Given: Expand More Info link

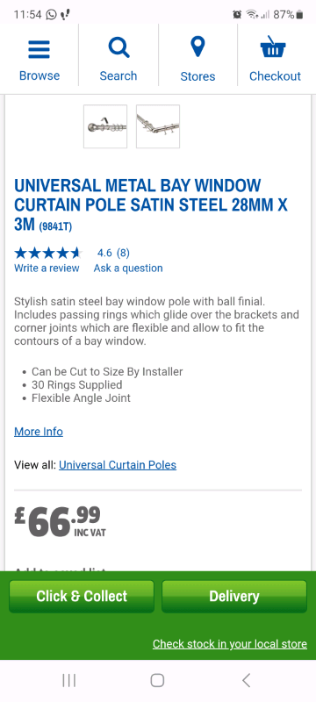Looking at the screenshot, I should (39, 432).
